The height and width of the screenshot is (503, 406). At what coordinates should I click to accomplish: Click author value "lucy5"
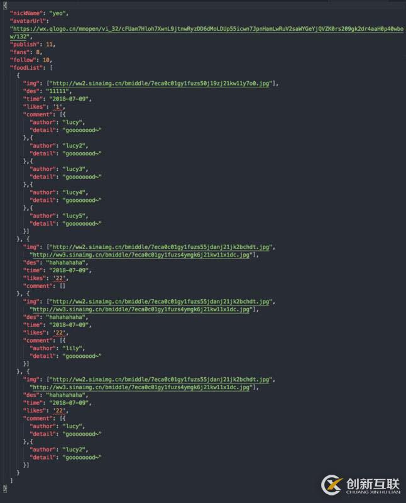coord(74,216)
